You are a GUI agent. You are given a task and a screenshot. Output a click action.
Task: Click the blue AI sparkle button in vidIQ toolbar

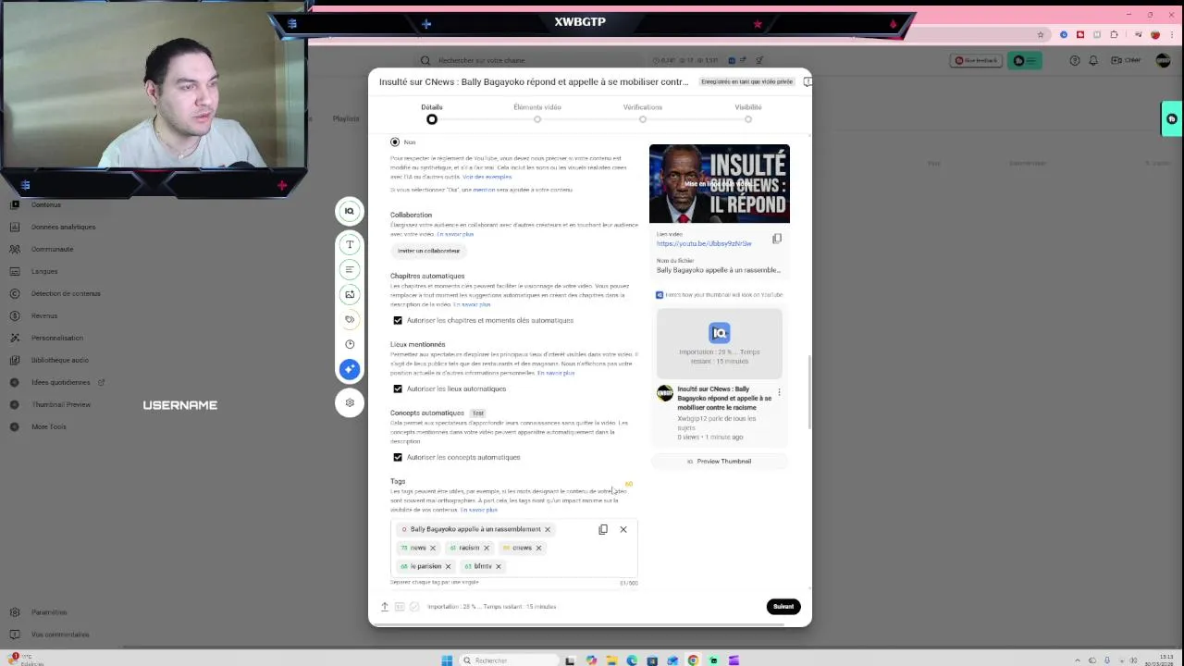pyautogui.click(x=350, y=369)
